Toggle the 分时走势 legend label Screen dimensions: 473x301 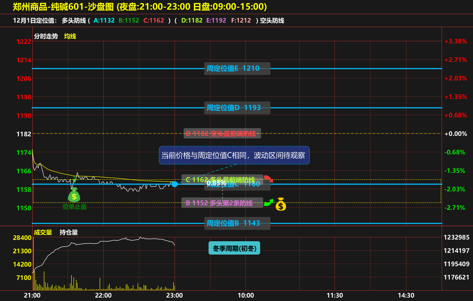tap(46, 36)
